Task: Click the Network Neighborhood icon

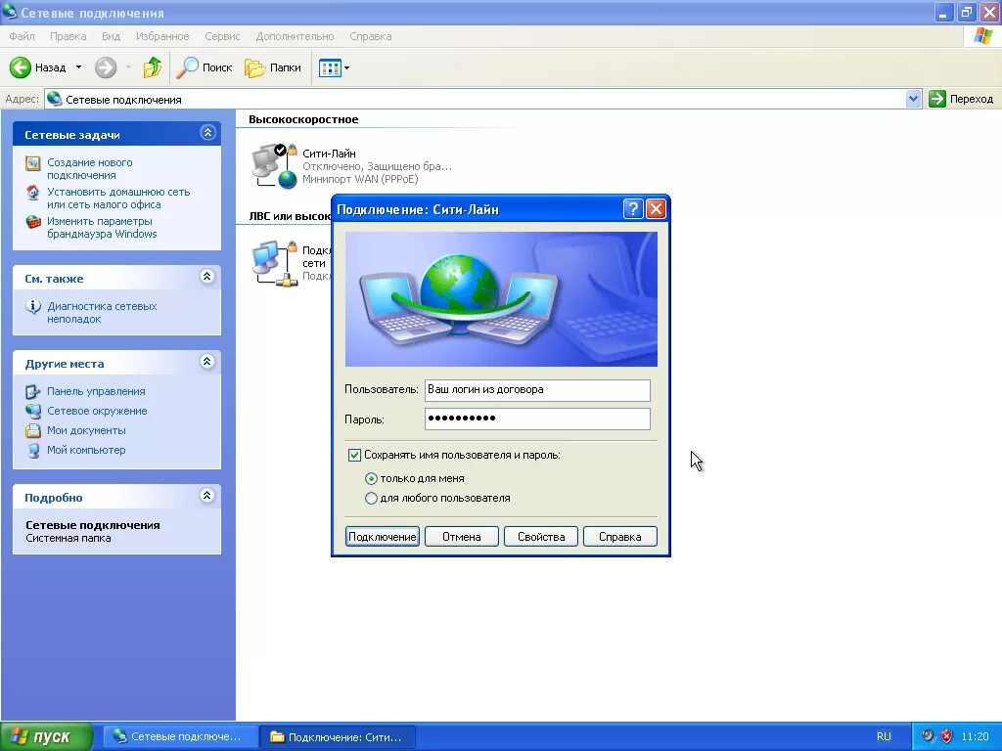Action: tap(32, 411)
